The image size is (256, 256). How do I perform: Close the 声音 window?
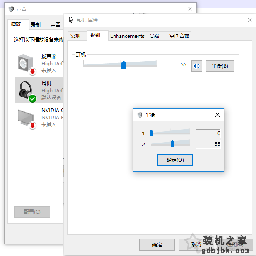[190, 9]
